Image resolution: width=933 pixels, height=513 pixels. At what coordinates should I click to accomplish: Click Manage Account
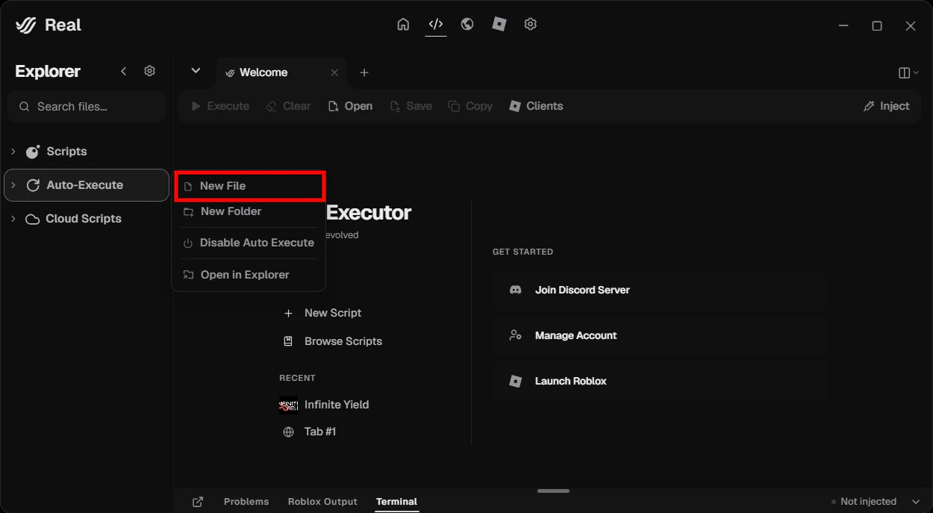click(x=659, y=335)
